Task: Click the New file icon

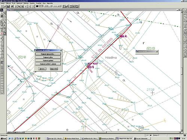Action: pos(2,6)
